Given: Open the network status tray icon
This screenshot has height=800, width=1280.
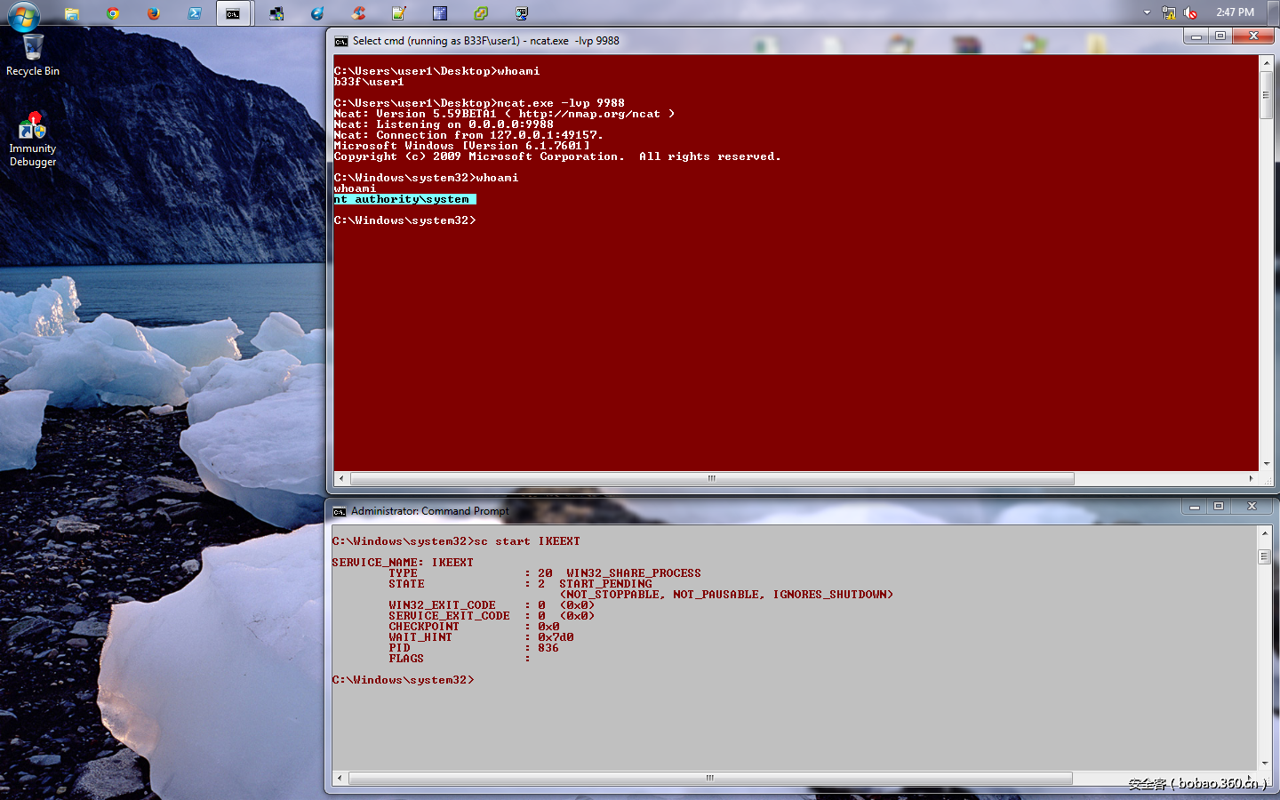Looking at the screenshot, I should pyautogui.click(x=1168, y=12).
